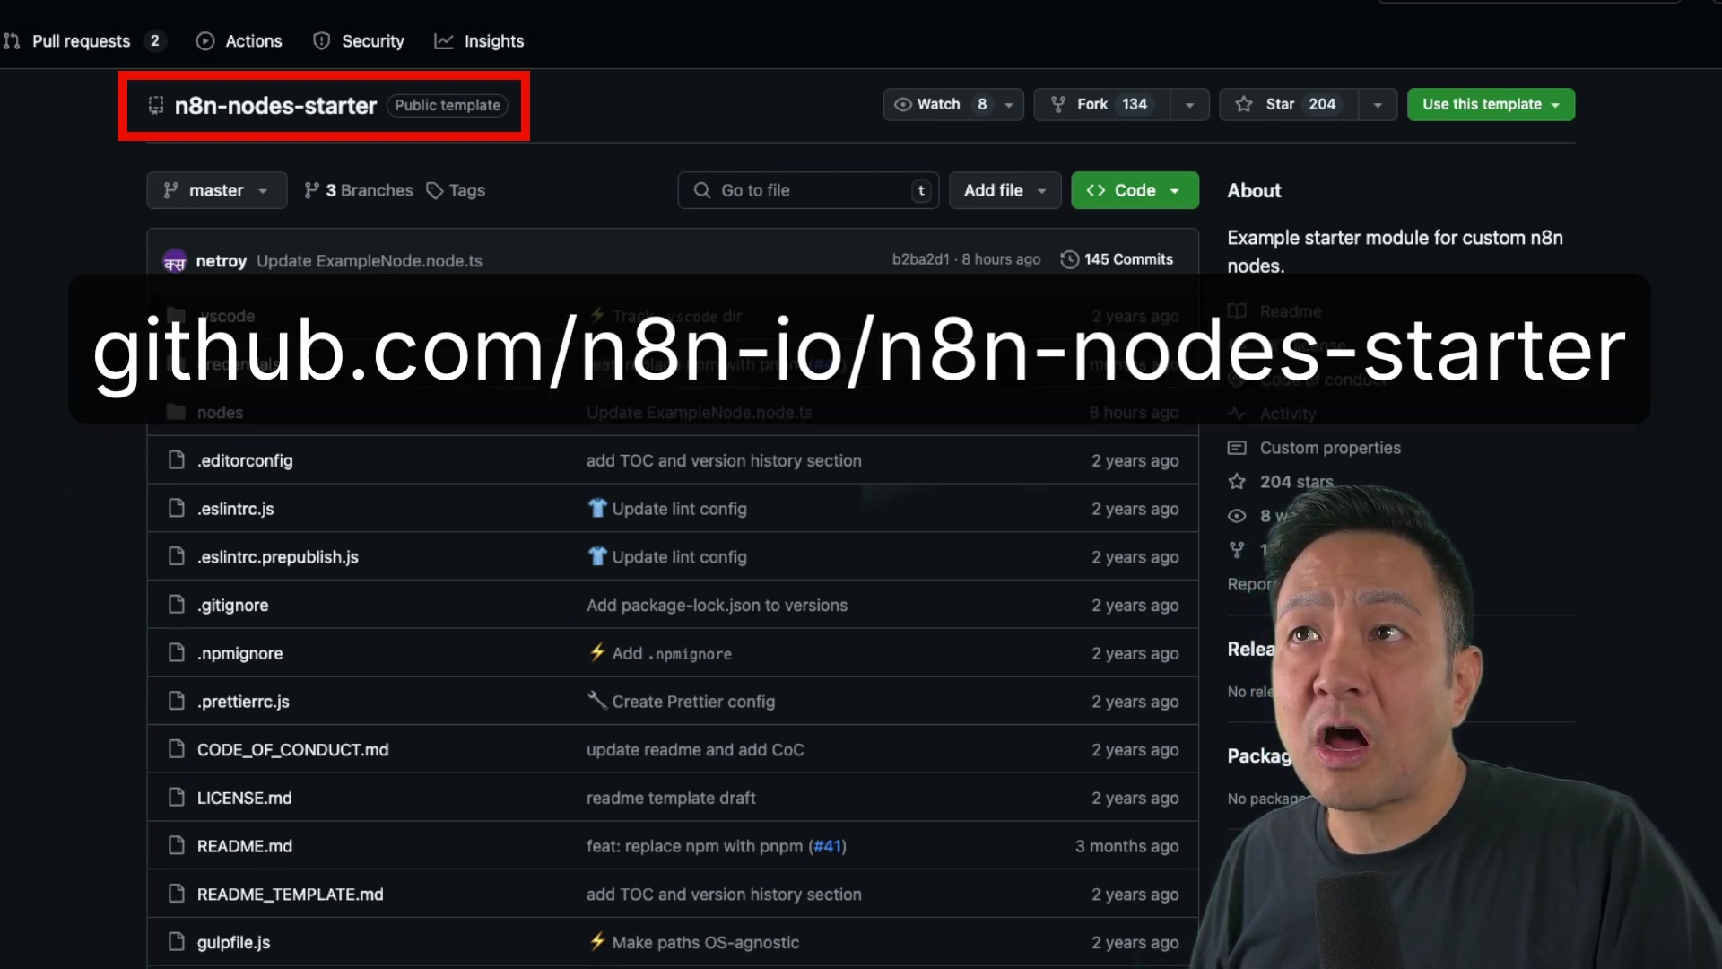Expand the Fork options dropdown arrow

coord(1189,105)
